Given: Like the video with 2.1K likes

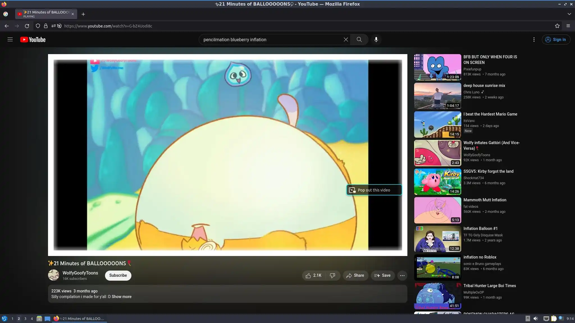Looking at the screenshot, I should point(313,275).
